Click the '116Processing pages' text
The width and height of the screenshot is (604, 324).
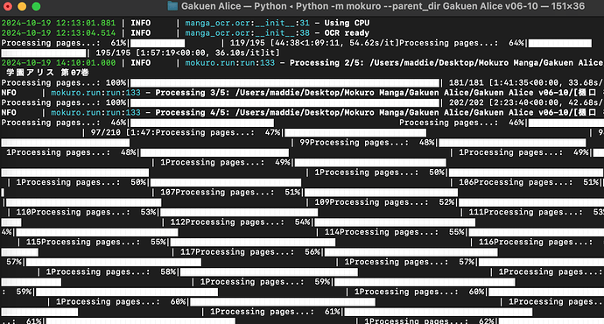536,243
